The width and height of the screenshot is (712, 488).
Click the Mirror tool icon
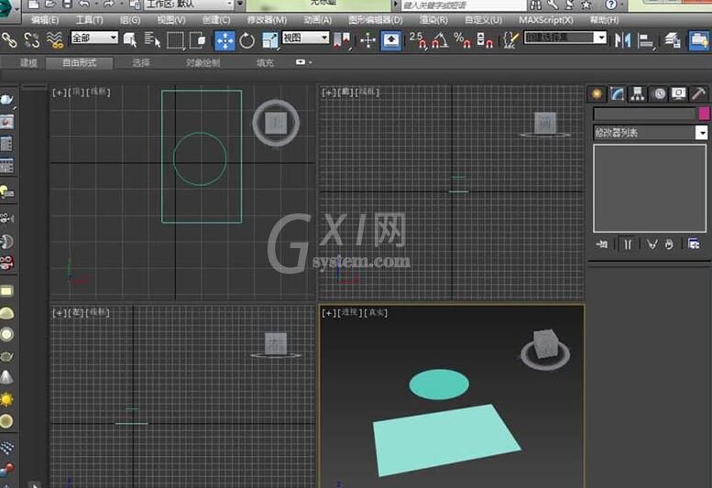622,40
